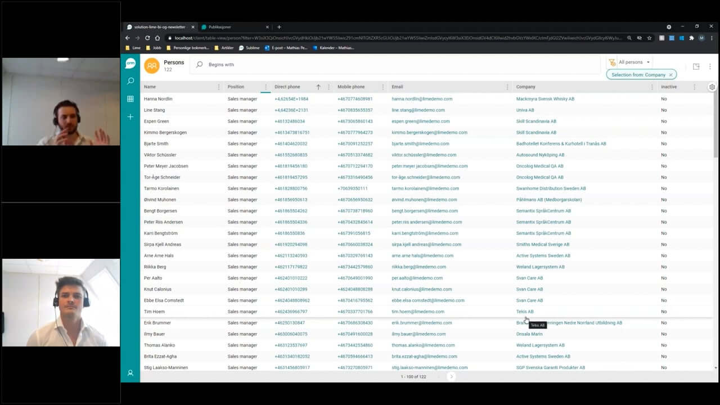
Task: Open browser extensions puzzle icon
Action: click(x=691, y=38)
